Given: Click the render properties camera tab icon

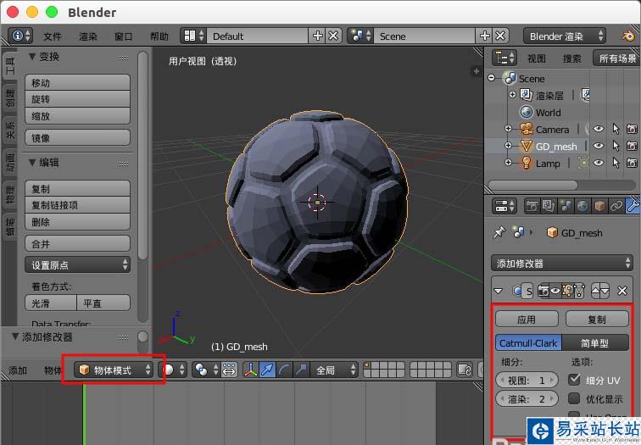Looking at the screenshot, I should point(532,206).
